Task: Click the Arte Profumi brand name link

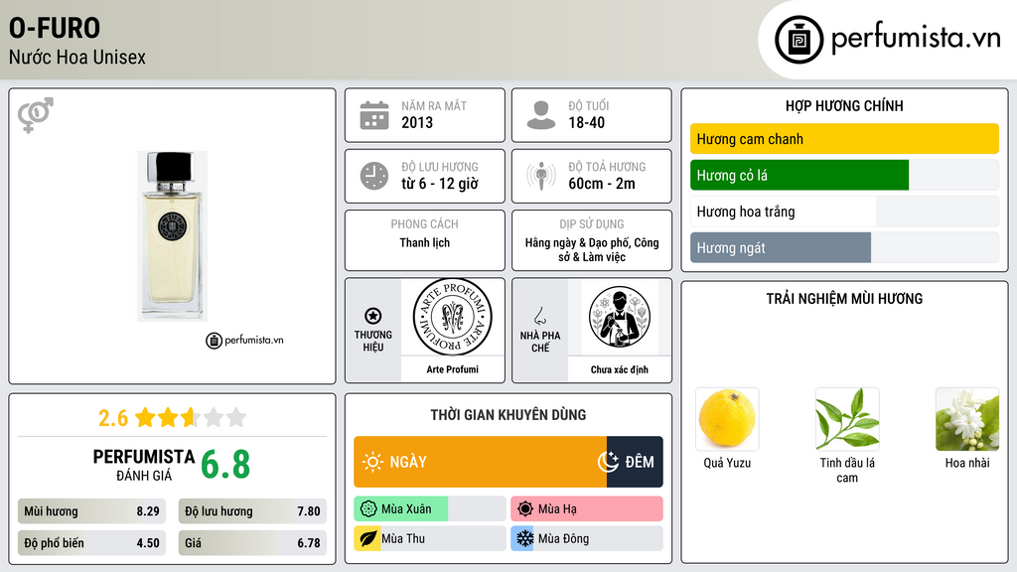Action: 452,369
